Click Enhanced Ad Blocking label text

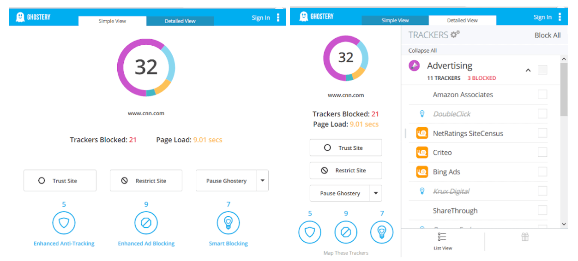coord(146,243)
